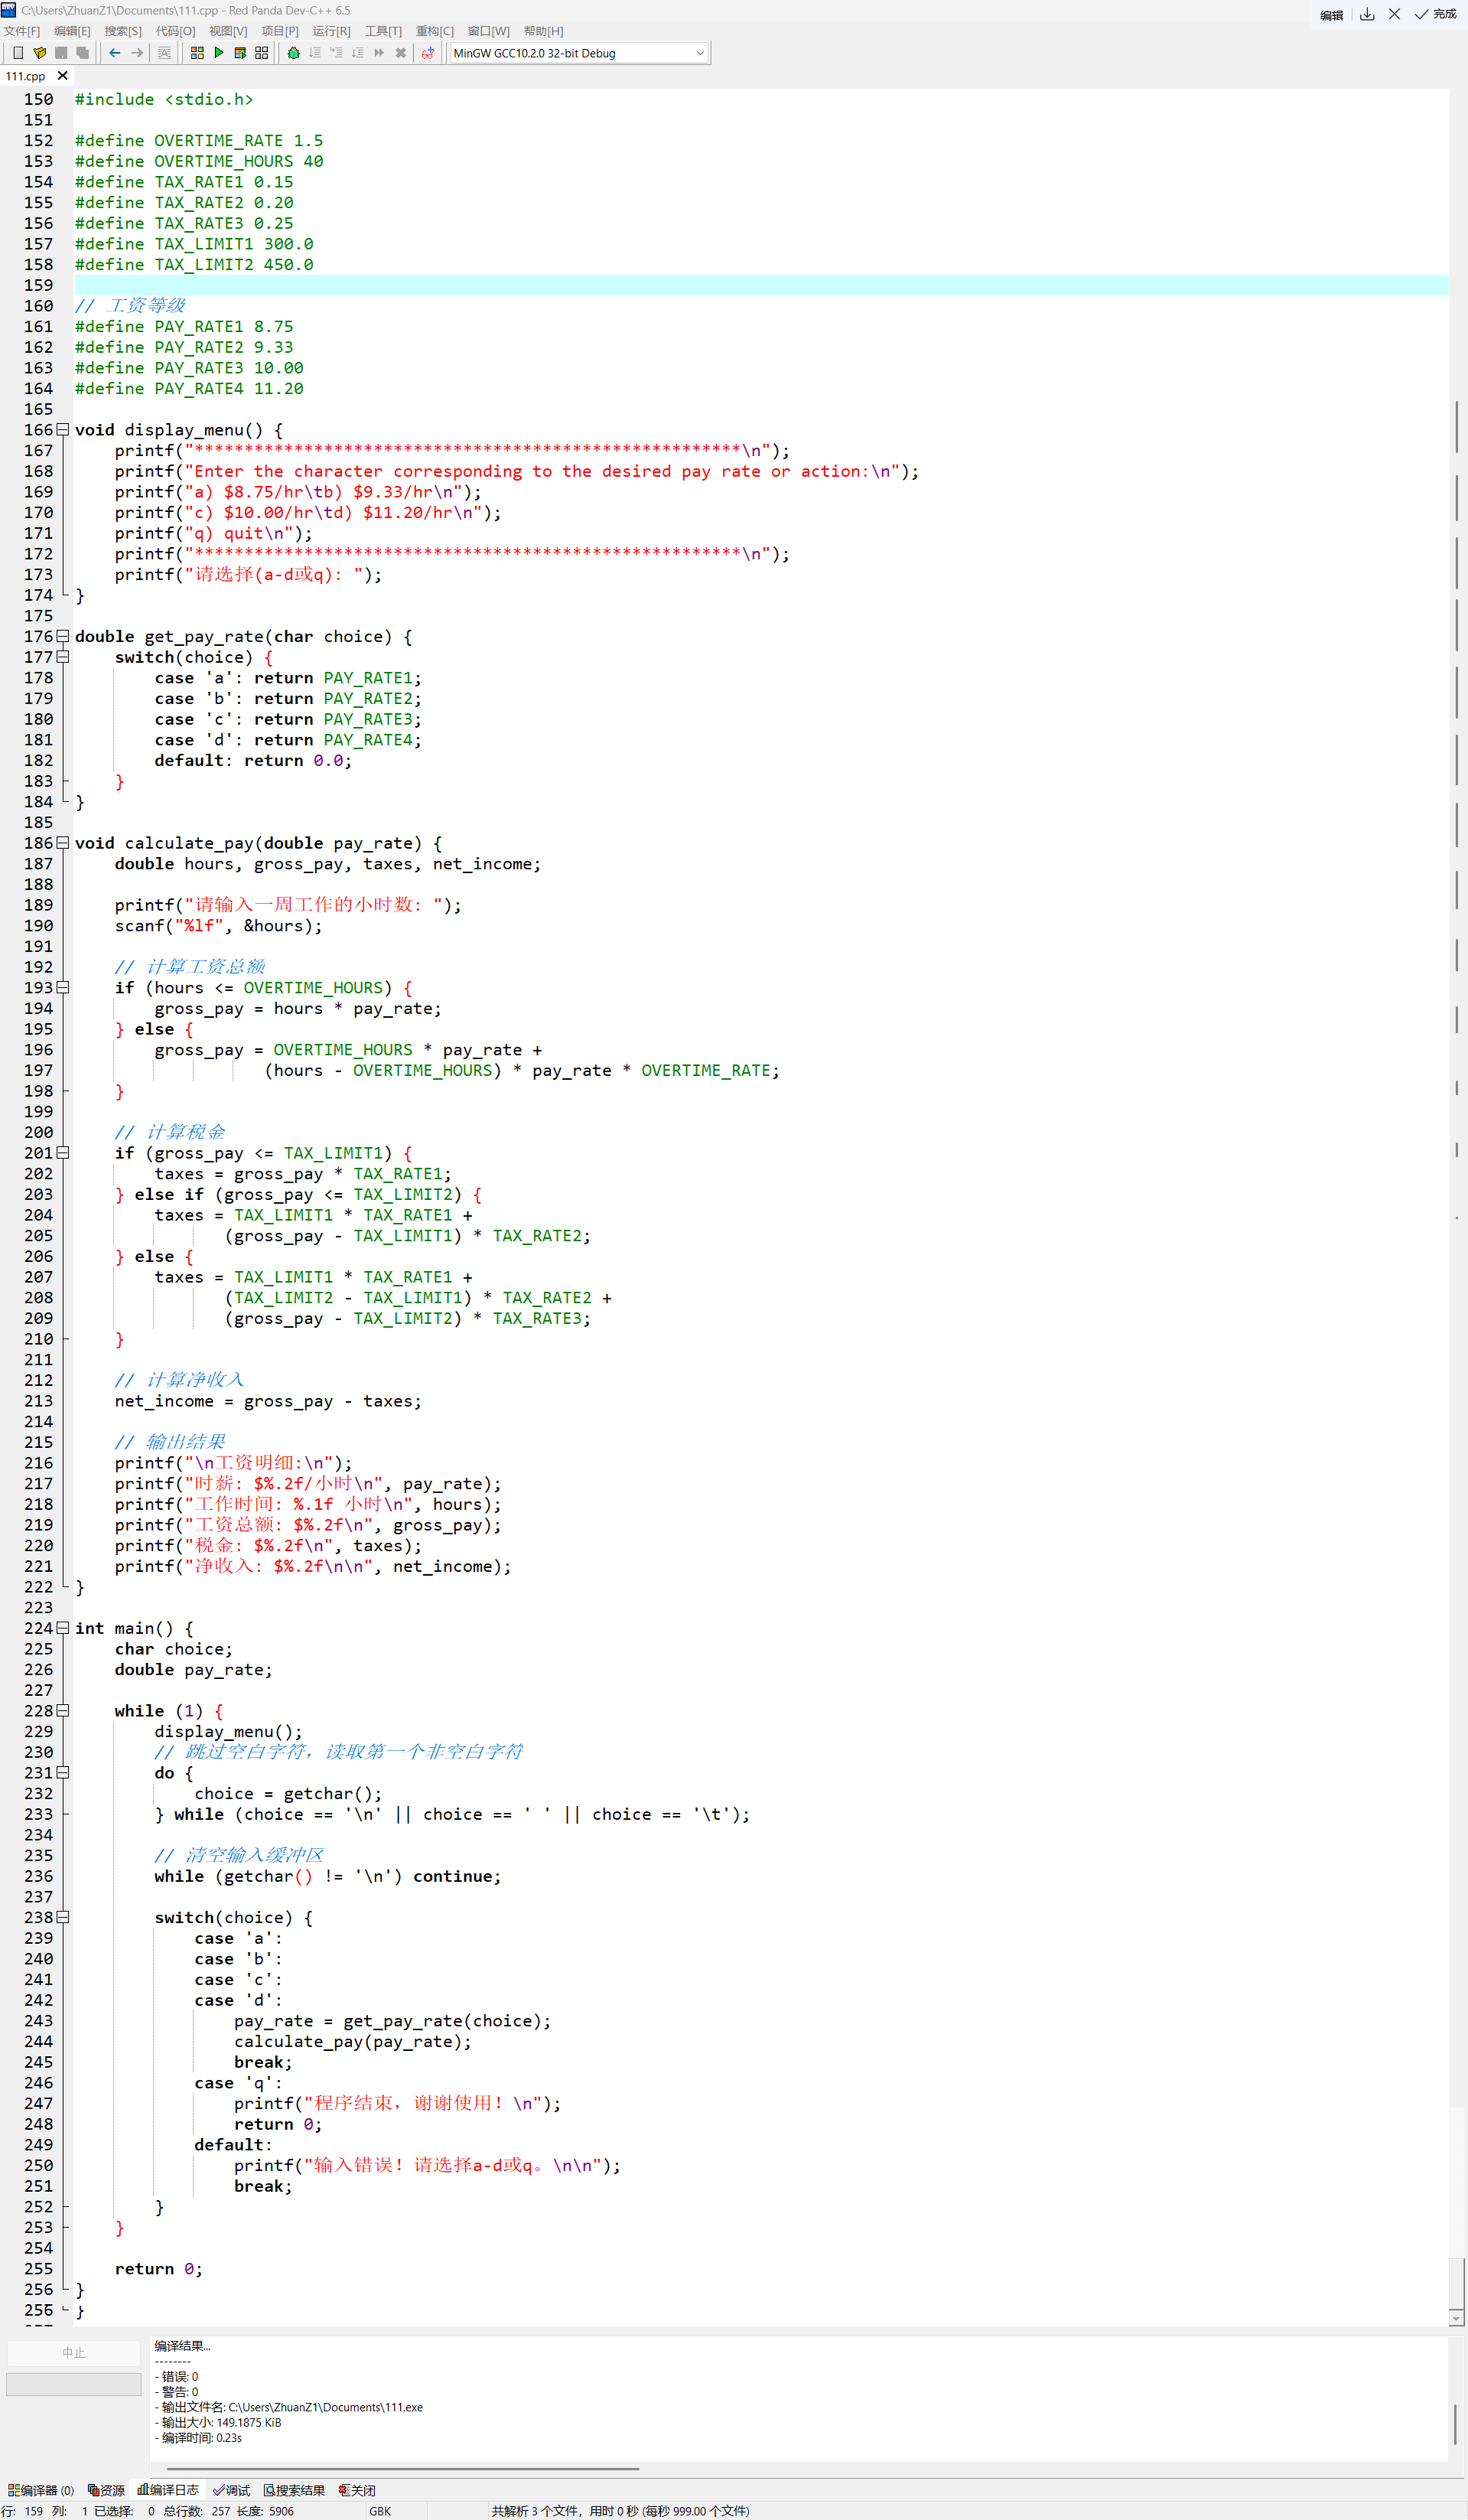
Task: Open the 窗口[W] menu
Action: [489, 31]
